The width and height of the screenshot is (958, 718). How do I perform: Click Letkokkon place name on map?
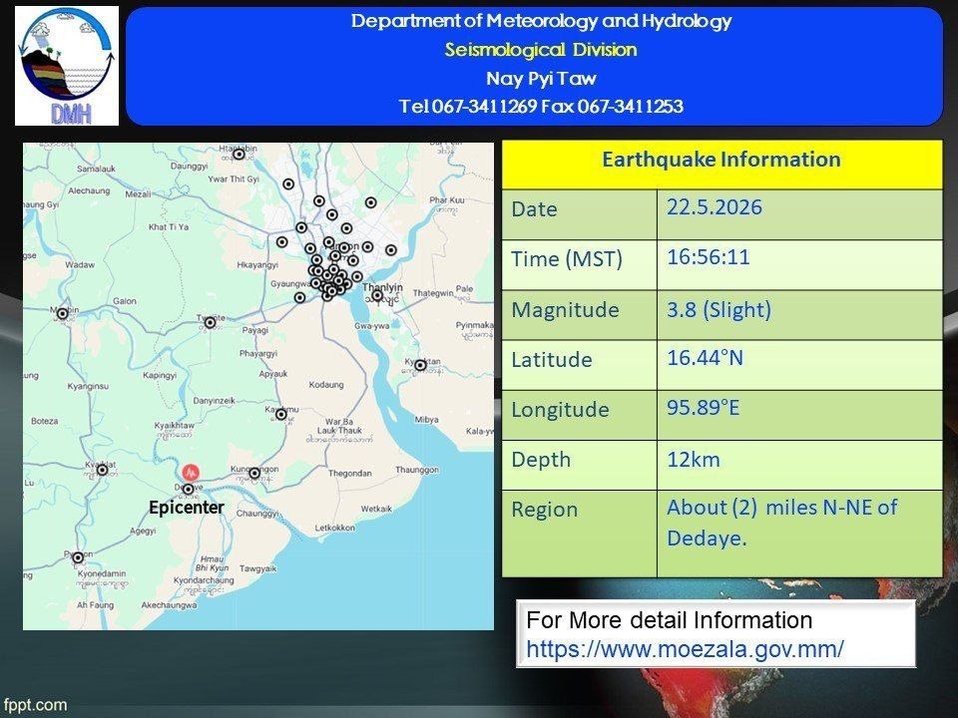point(334,528)
